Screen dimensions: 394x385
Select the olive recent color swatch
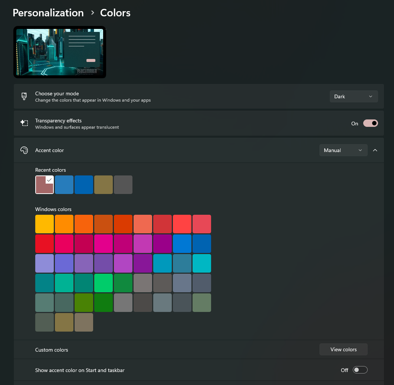[104, 184]
